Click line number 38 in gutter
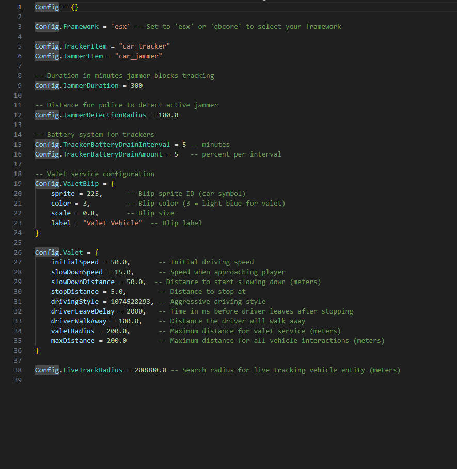The width and height of the screenshot is (457, 469). (18, 370)
